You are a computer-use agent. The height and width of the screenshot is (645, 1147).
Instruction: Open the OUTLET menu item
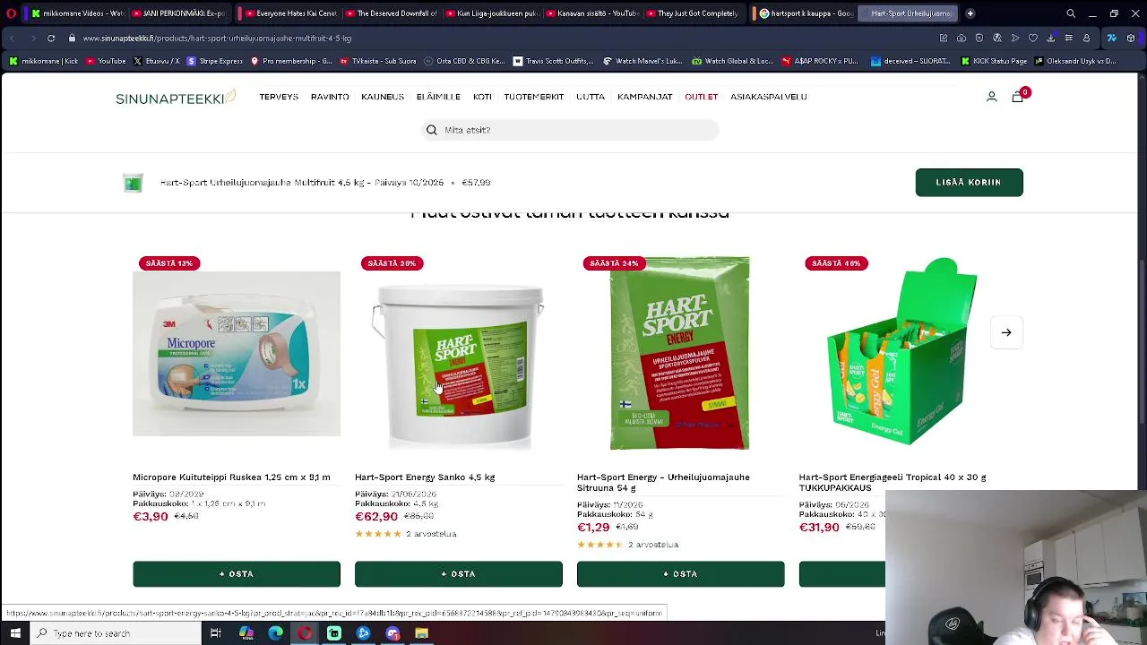click(x=701, y=97)
